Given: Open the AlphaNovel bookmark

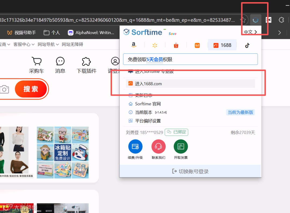Looking at the screenshot, I should pos(91,33).
